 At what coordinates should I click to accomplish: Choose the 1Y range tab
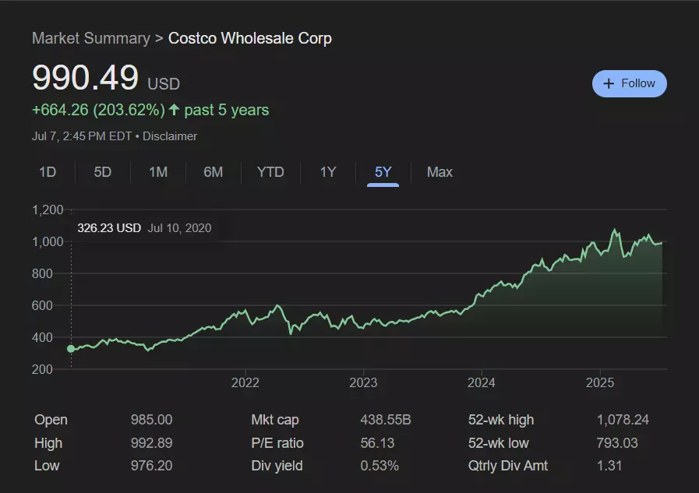click(x=328, y=172)
